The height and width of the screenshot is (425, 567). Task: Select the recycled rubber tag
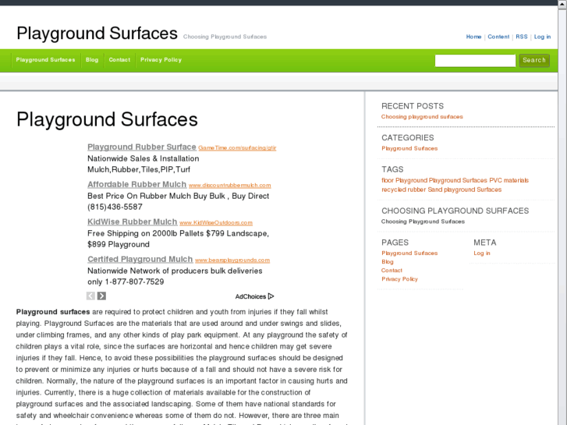coord(403,189)
